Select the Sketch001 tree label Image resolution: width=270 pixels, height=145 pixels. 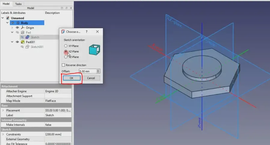click(x=37, y=47)
